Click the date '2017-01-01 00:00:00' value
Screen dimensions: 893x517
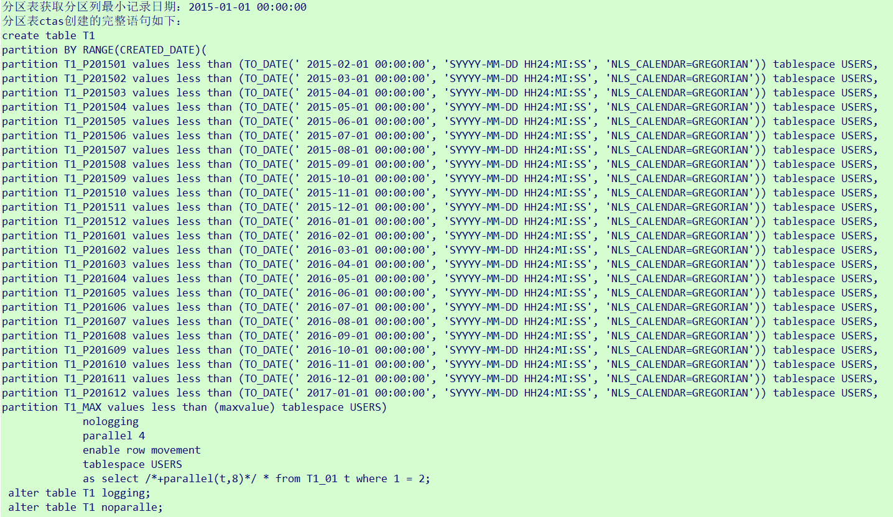click(x=366, y=393)
